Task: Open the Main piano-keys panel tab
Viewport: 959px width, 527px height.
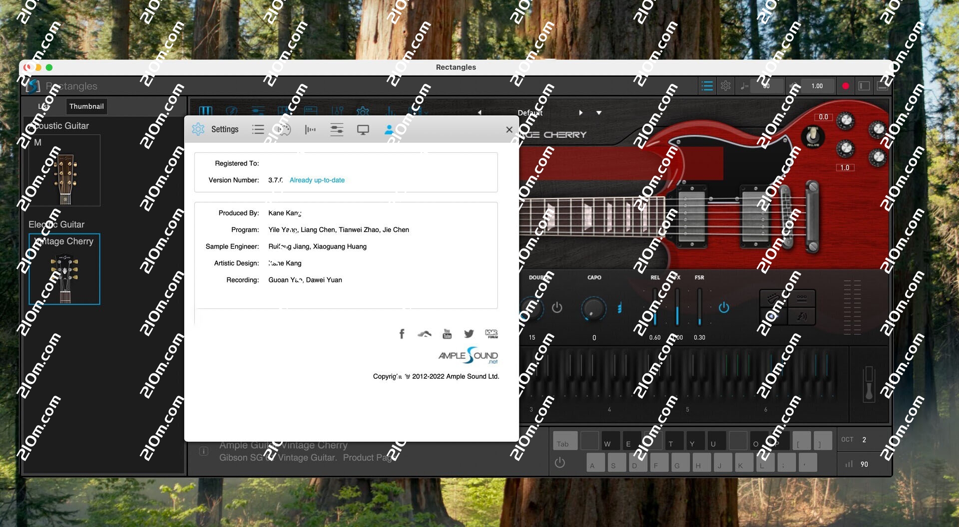Action: 206,111
